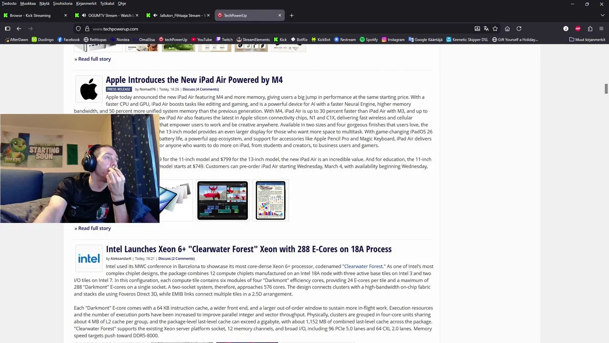Go back to previous page

tap(19, 29)
